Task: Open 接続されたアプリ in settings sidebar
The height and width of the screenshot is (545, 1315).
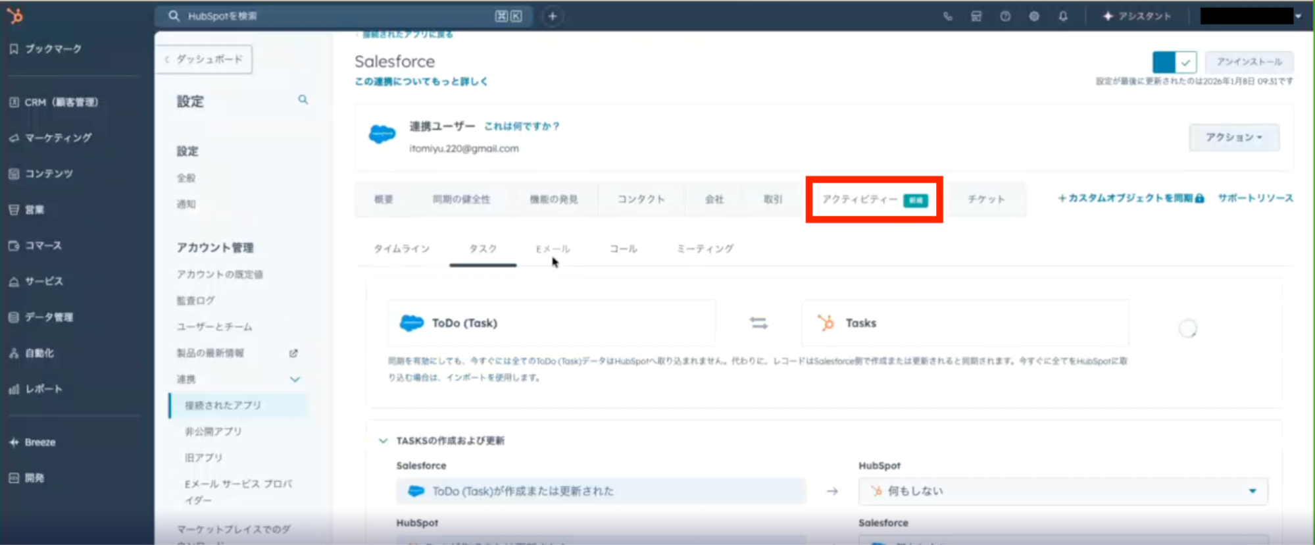Action: [223, 405]
